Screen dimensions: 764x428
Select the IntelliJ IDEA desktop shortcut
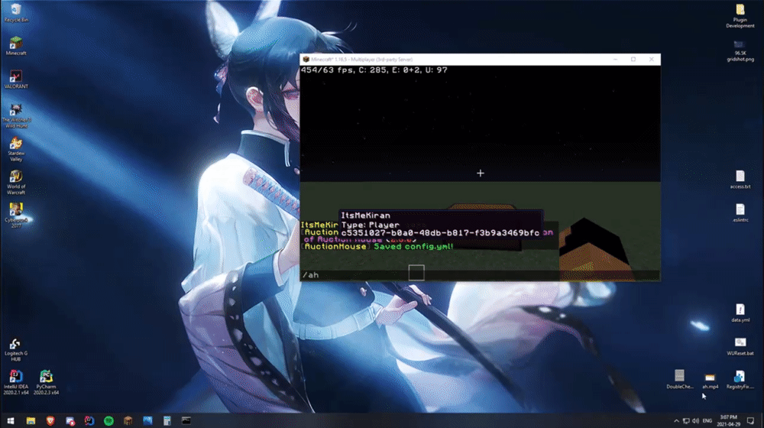pyautogui.click(x=15, y=382)
